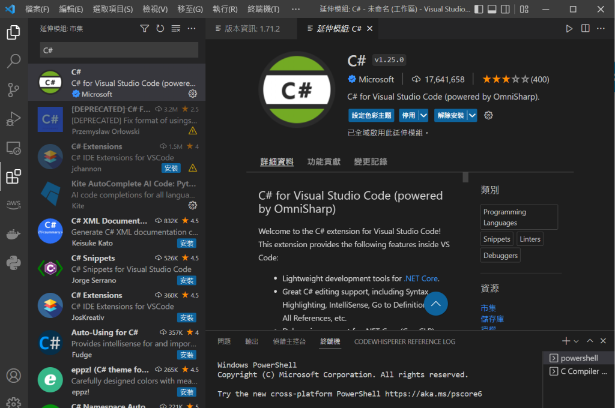Open the 編輯(E) menu
This screenshot has width=615, height=408.
(x=71, y=9)
